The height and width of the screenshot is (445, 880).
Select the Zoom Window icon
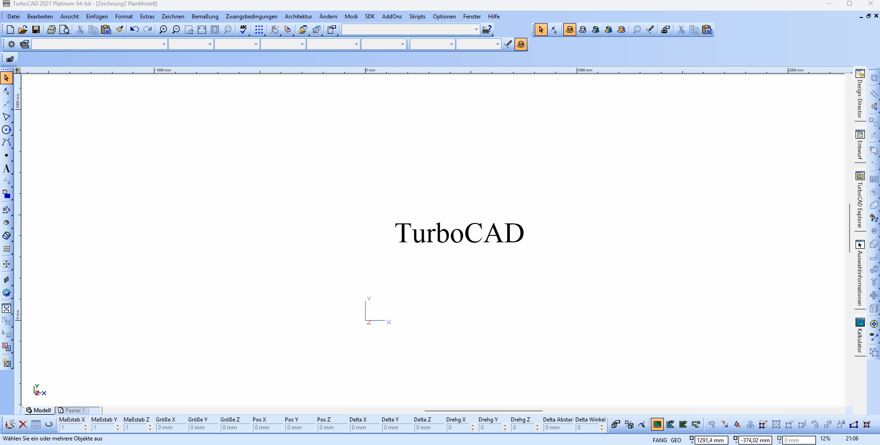[x=189, y=29]
